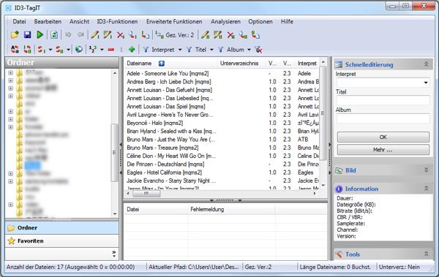
Task: Click the clear filter icon with red X
Action: [x=258, y=50]
